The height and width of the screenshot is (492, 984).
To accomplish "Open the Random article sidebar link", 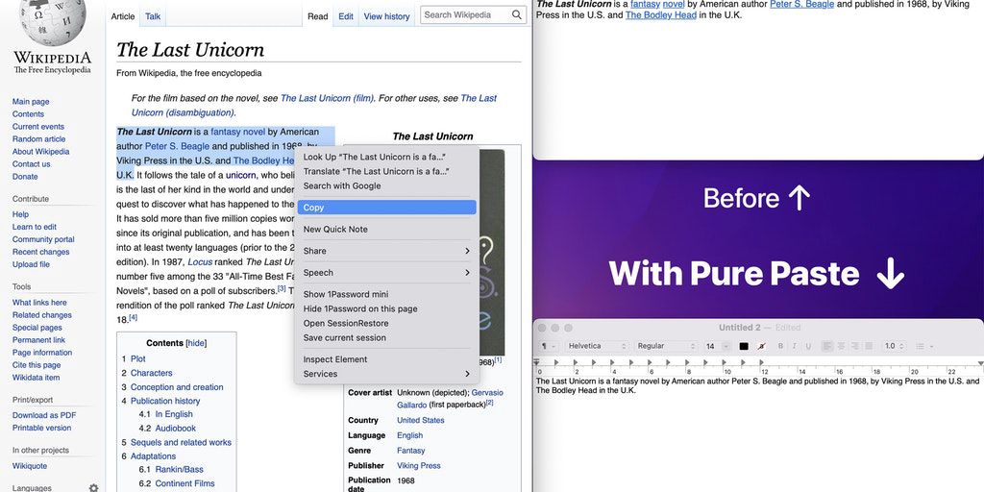I will 38,139.
